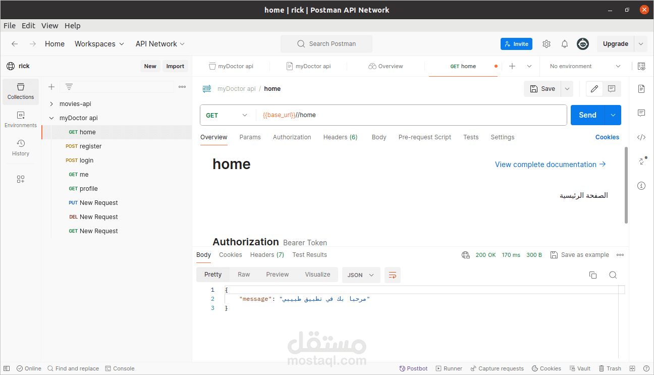Select the POST register request
The height and width of the screenshot is (375, 654).
pyautogui.click(x=117, y=146)
